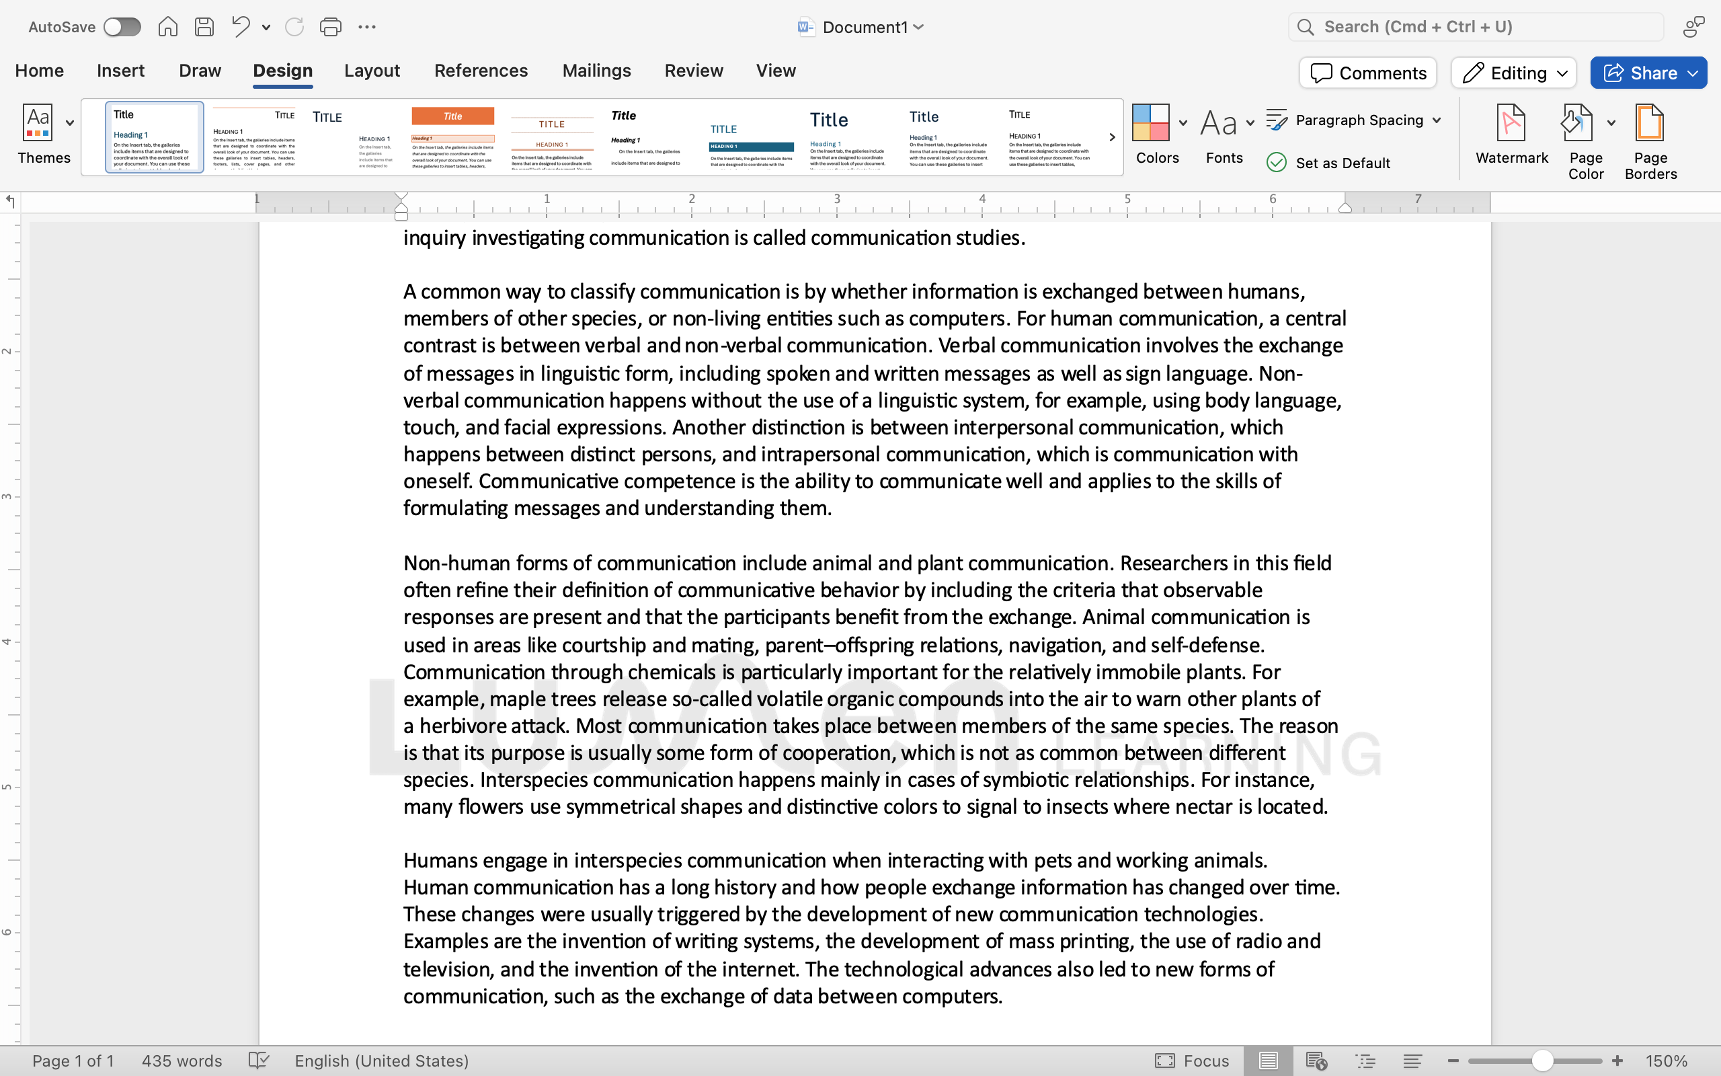This screenshot has width=1721, height=1076.
Task: Click the tab stop selector at ruler corner
Action: (x=10, y=201)
